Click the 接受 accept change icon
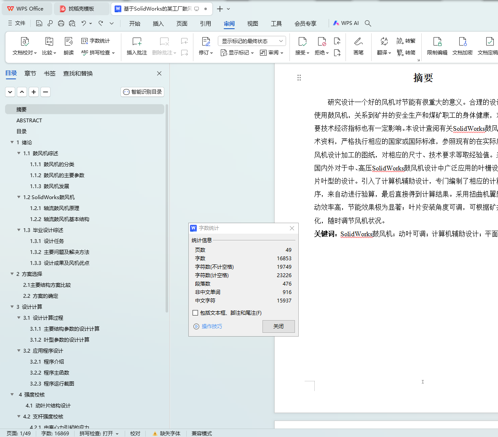This screenshot has width=498, height=437. coord(303,42)
